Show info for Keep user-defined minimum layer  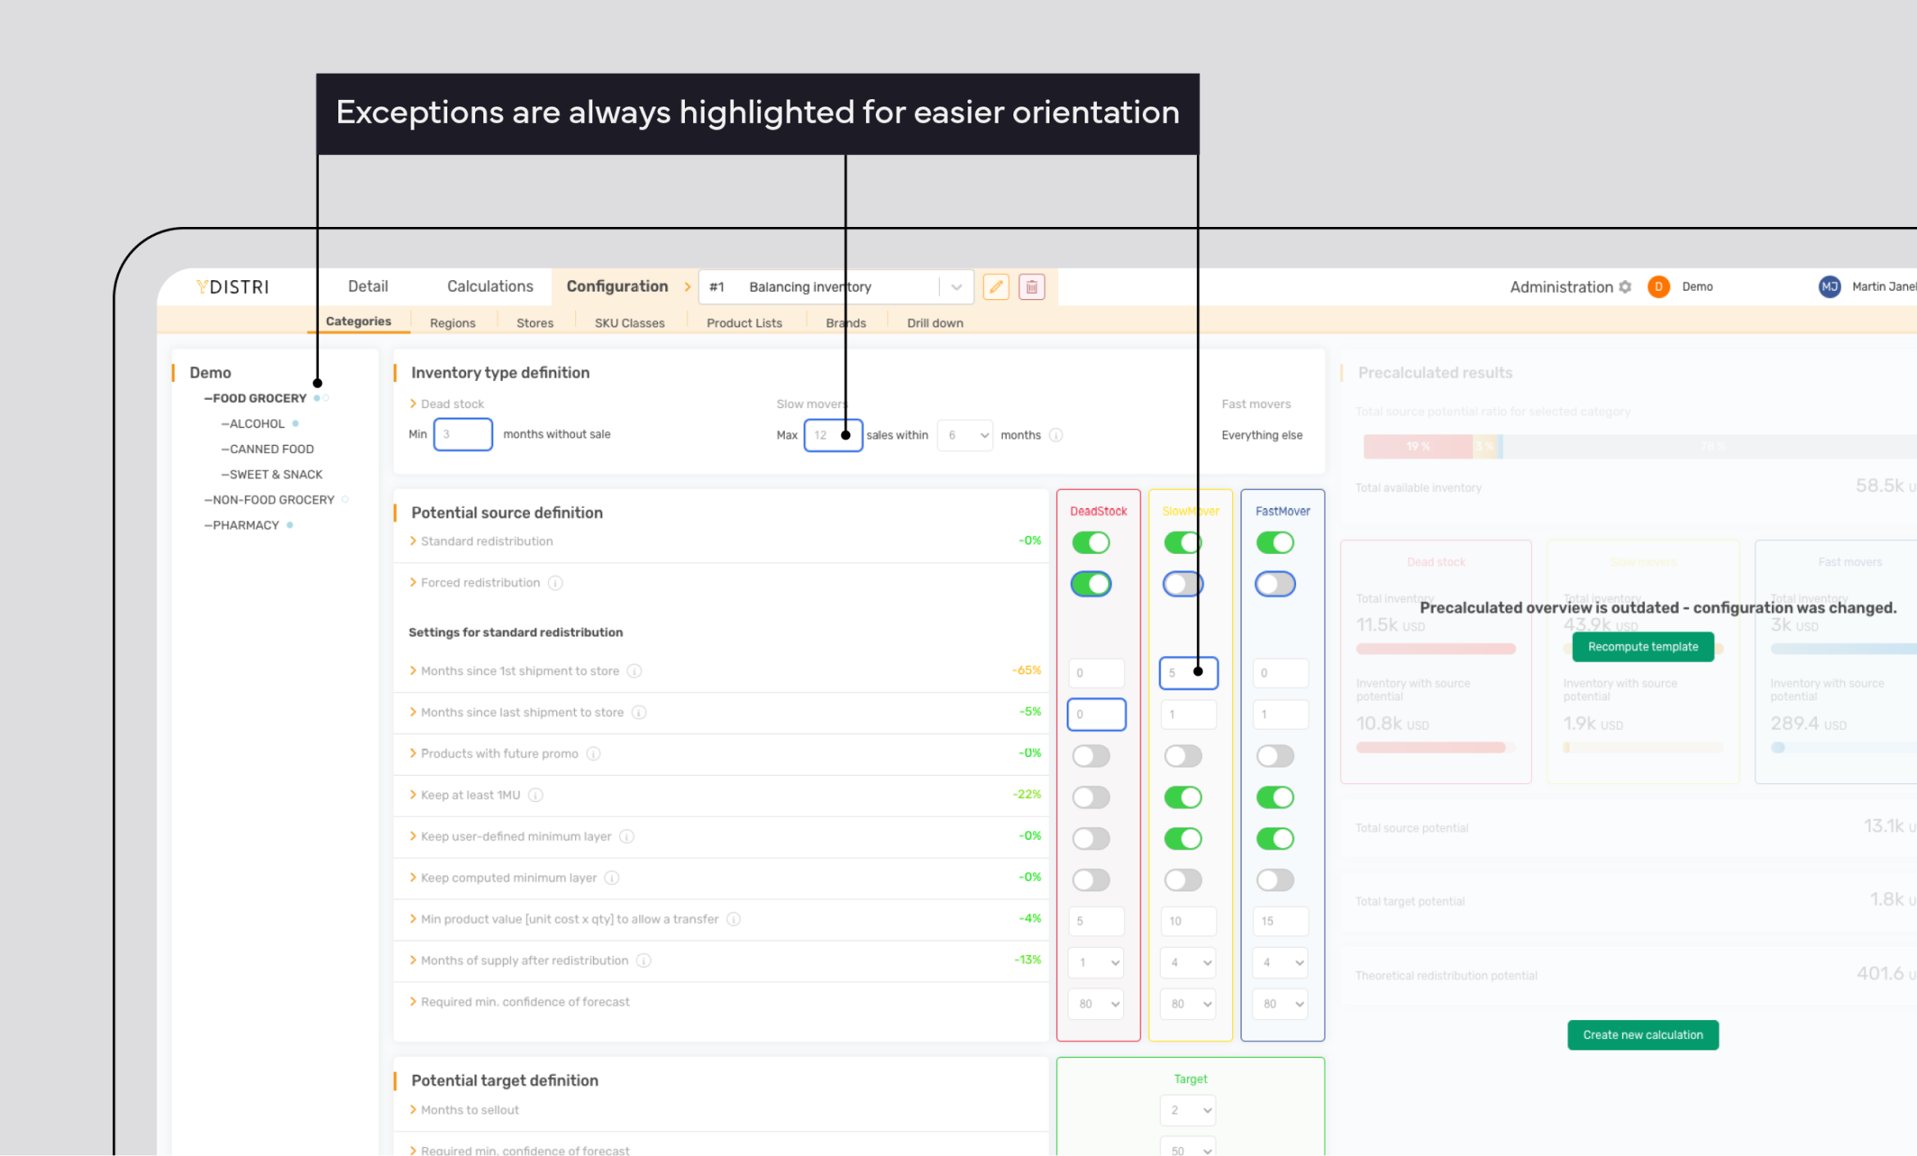coord(627,836)
